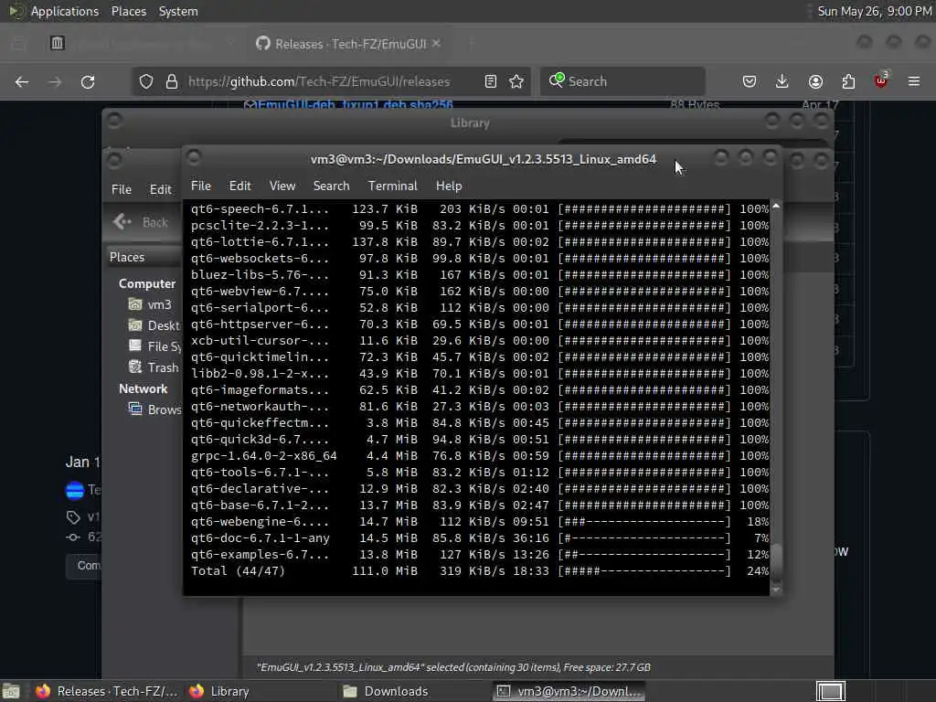Open the terminal Help menu
Screen dimensions: 936x702
click(x=449, y=186)
